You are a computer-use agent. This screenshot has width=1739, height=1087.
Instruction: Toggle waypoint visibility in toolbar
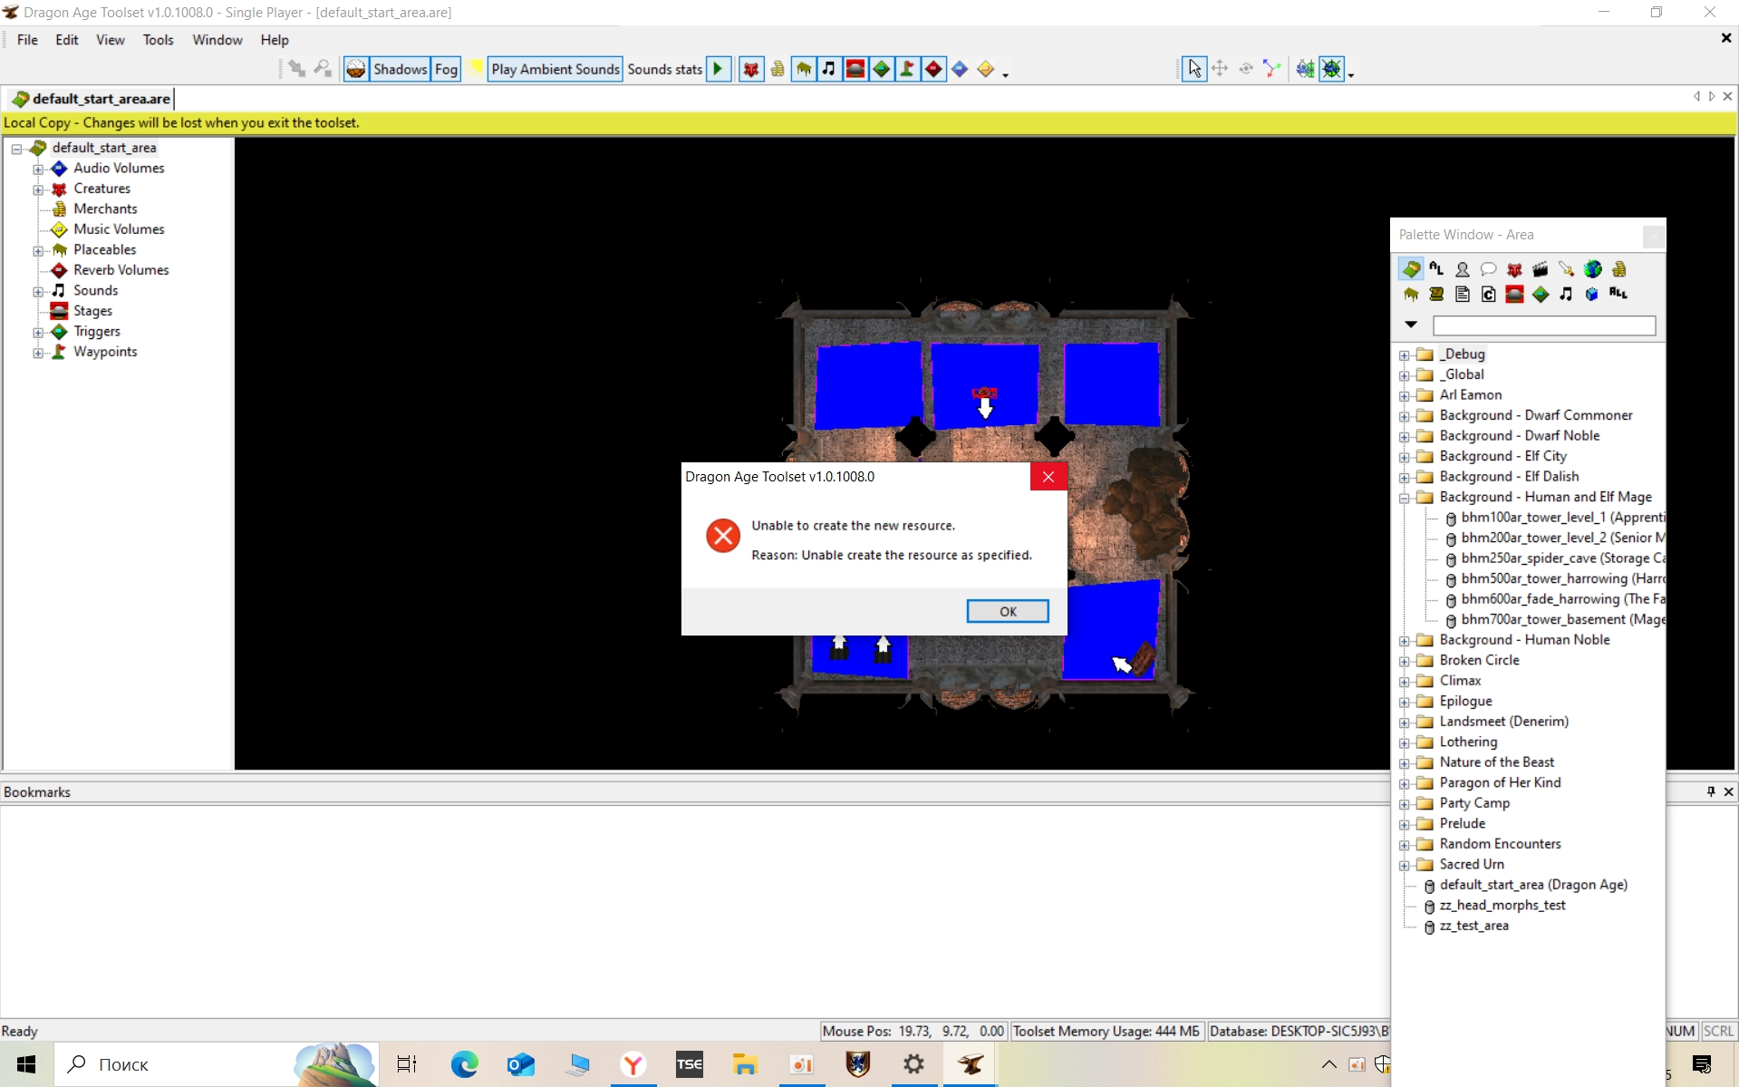coord(907,69)
